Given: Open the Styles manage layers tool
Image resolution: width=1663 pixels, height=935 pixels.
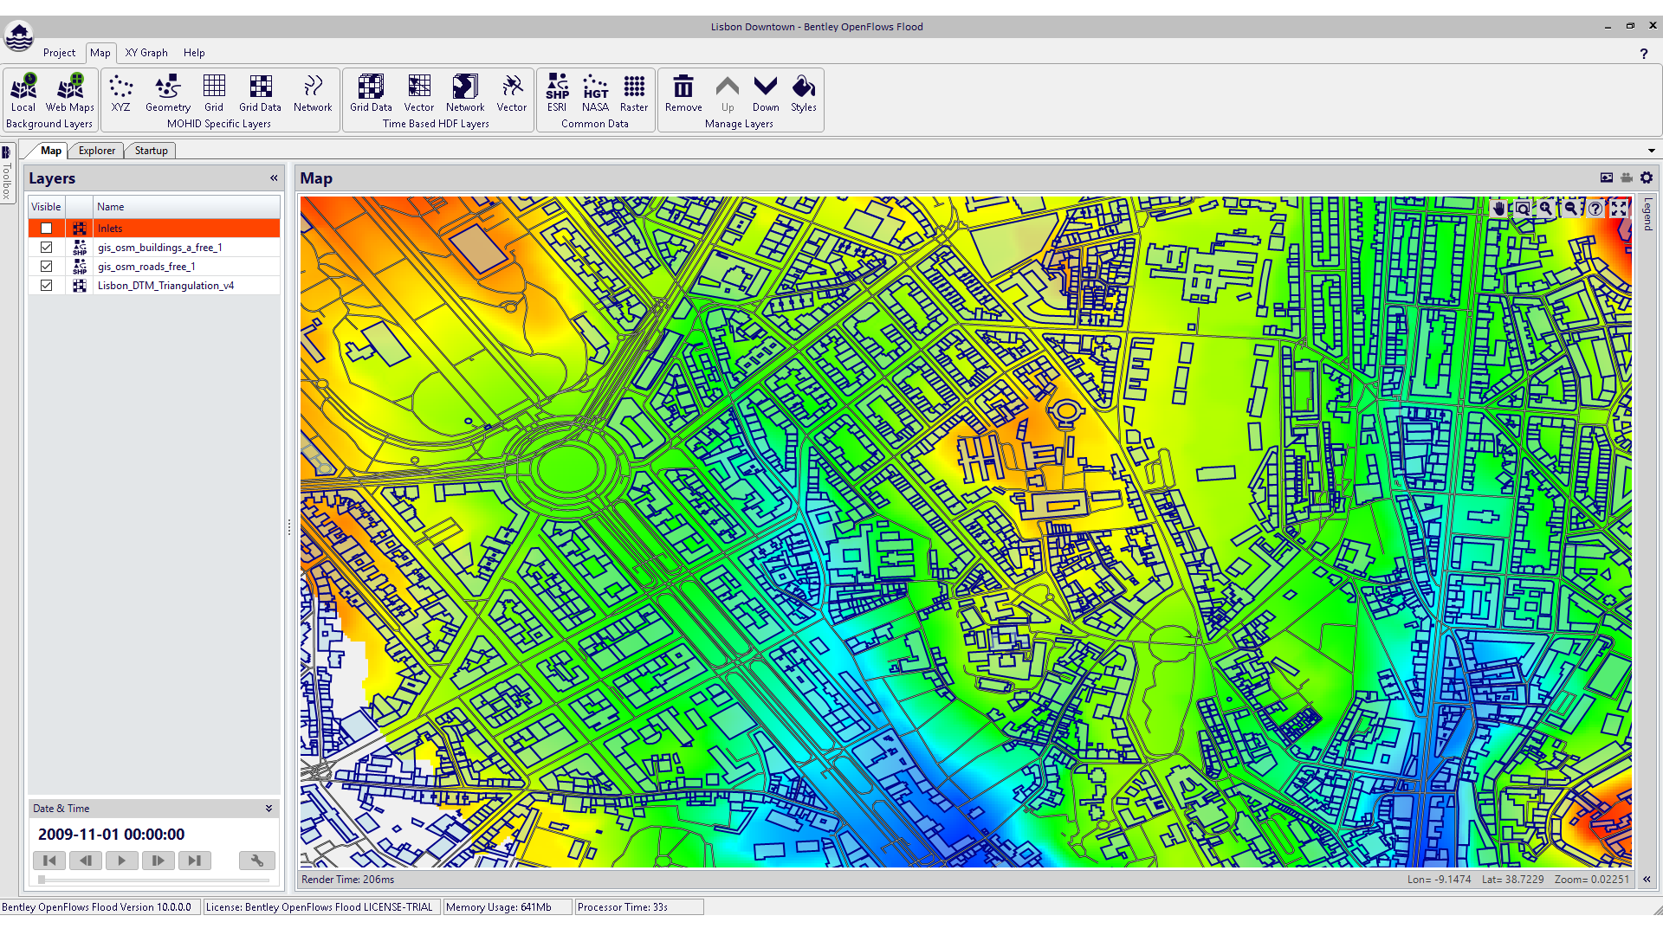Looking at the screenshot, I should 804,93.
